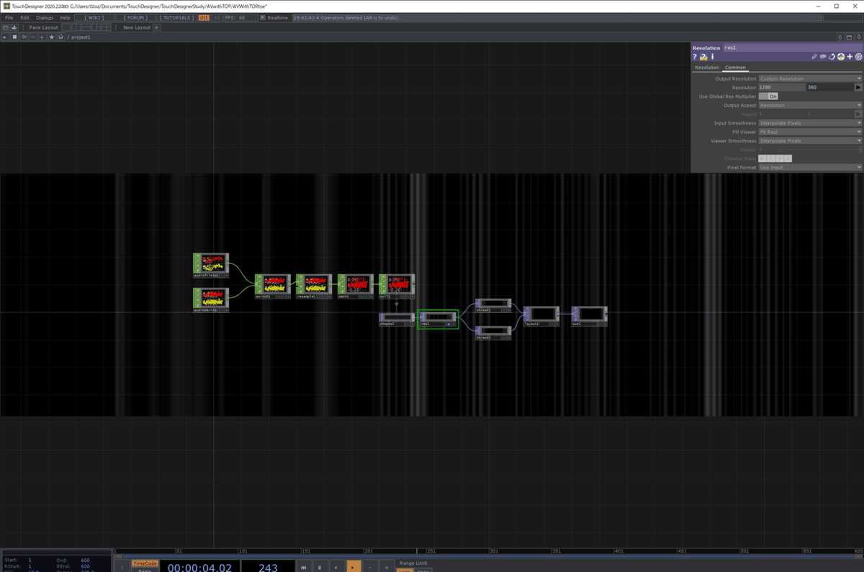Open the Fill Viewer dropdown
This screenshot has height=572, width=864.
coord(810,132)
